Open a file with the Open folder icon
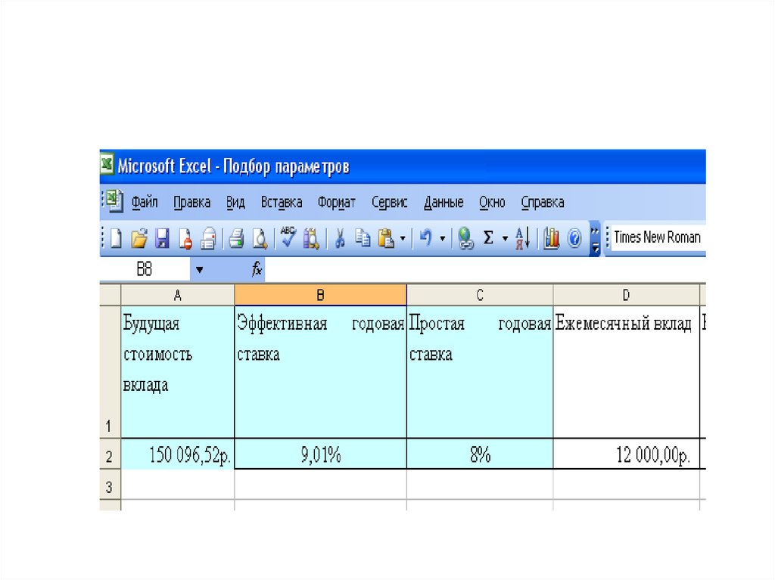Image resolution: width=775 pixels, height=580 pixels. point(139,239)
